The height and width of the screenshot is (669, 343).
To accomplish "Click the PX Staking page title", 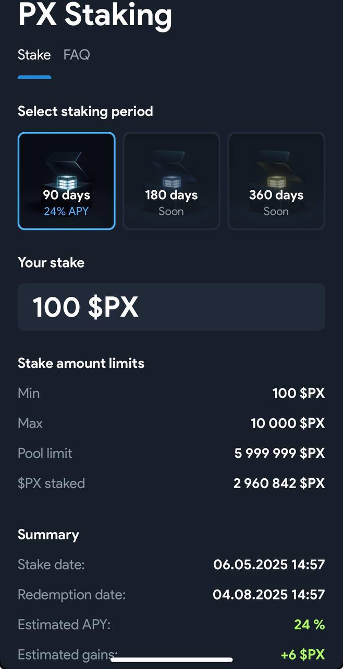I will coord(95,15).
